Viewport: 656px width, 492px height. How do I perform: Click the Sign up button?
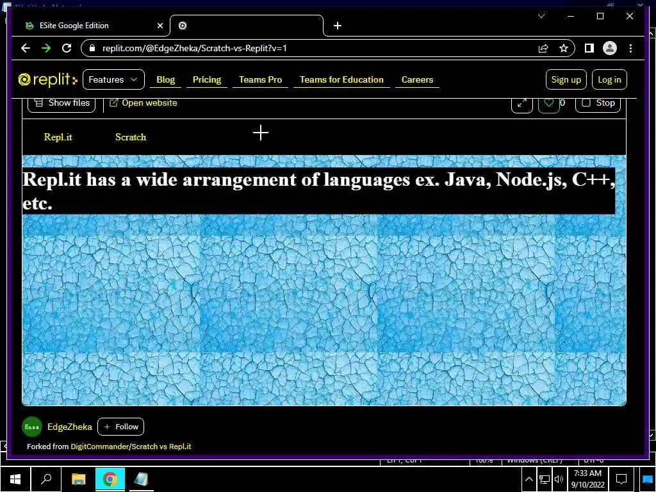pyautogui.click(x=566, y=79)
